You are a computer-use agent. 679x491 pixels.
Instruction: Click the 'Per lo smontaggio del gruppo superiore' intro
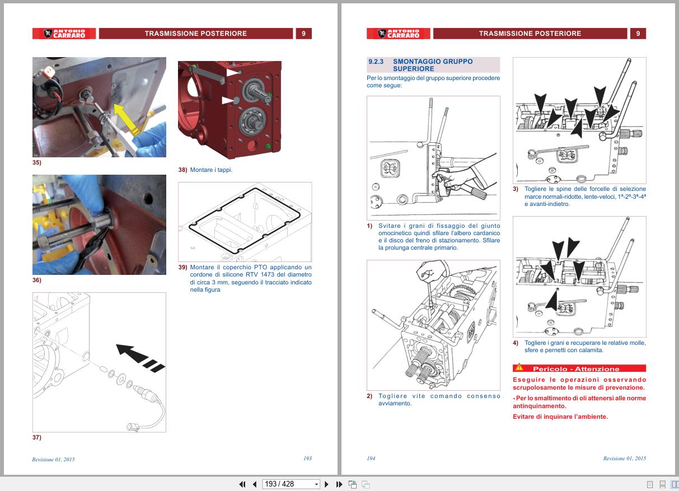433,82
